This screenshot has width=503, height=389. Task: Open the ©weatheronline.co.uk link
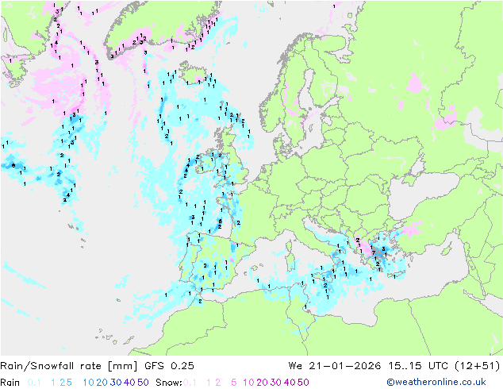436,383
